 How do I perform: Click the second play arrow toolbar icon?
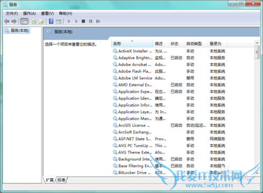[76, 21]
